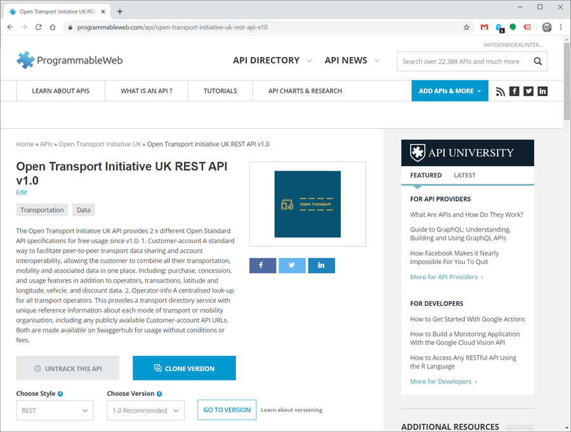
Task: Click the RSS feed icon in navigation bar
Action: coord(501,91)
